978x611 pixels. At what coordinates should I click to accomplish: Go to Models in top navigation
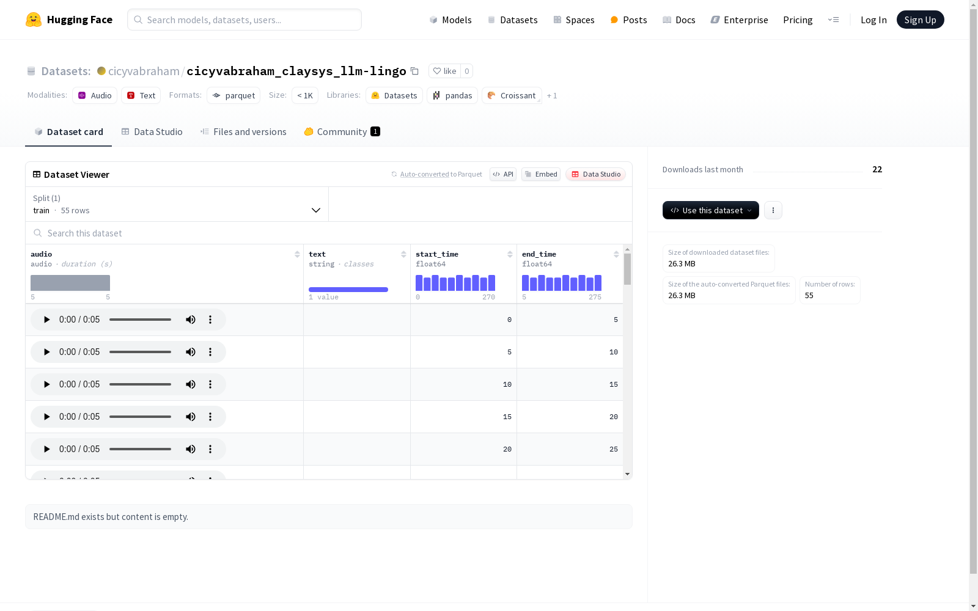450,20
